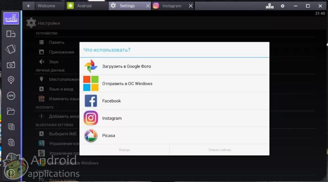Click the Instagram logo in dialog
This screenshot has height=182, width=328.
(x=91, y=118)
